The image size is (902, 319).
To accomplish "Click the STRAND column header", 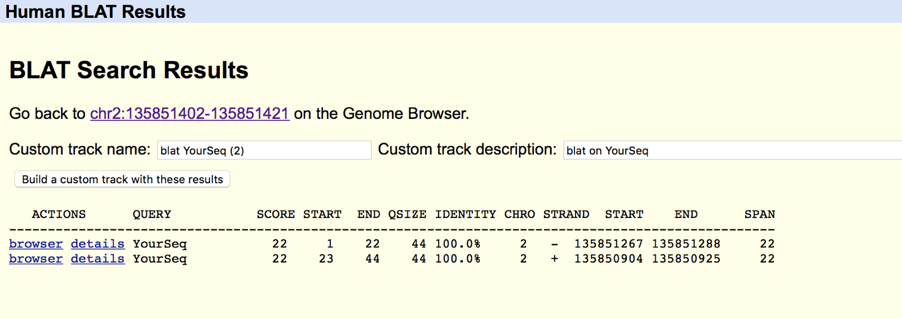I will [x=566, y=214].
